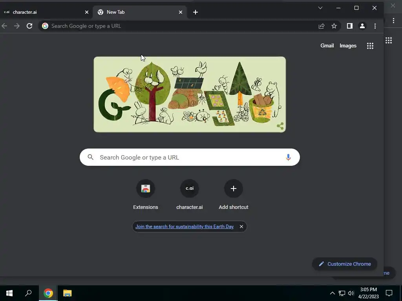This screenshot has height=301, width=402.
Task: Close the character.ai tab
Action: click(x=87, y=12)
